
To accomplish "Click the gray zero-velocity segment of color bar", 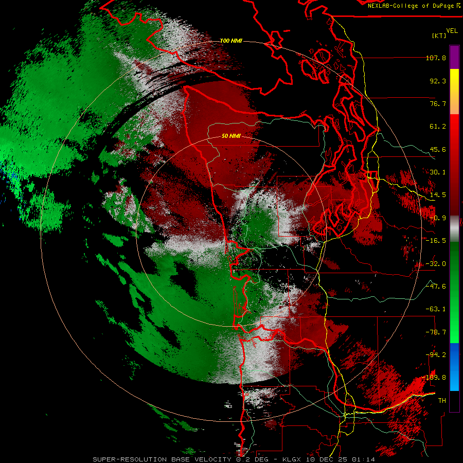I will pyautogui.click(x=454, y=229).
